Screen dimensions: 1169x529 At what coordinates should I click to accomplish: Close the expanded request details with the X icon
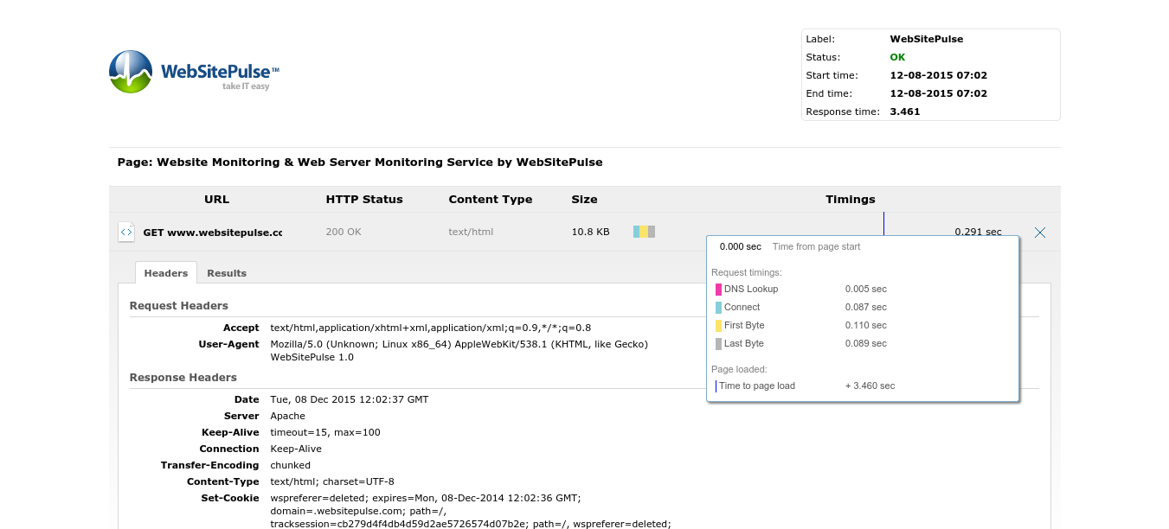click(x=1040, y=233)
